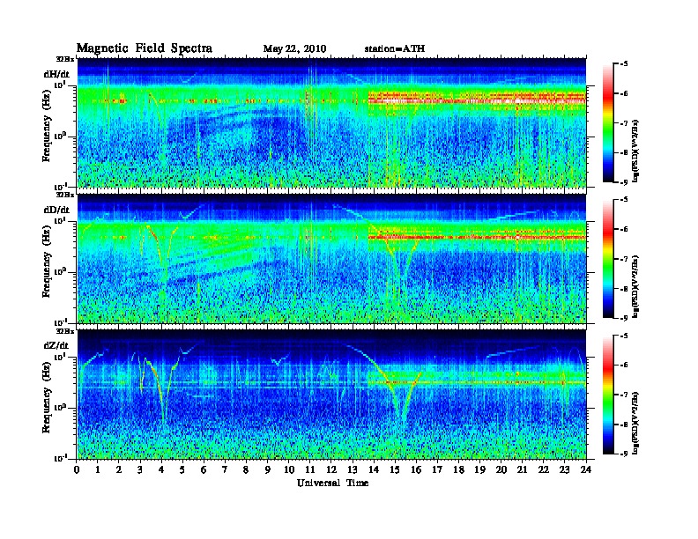Click the "-7" value on dD/dt color scale
698x539 pixels.
coord(624,259)
